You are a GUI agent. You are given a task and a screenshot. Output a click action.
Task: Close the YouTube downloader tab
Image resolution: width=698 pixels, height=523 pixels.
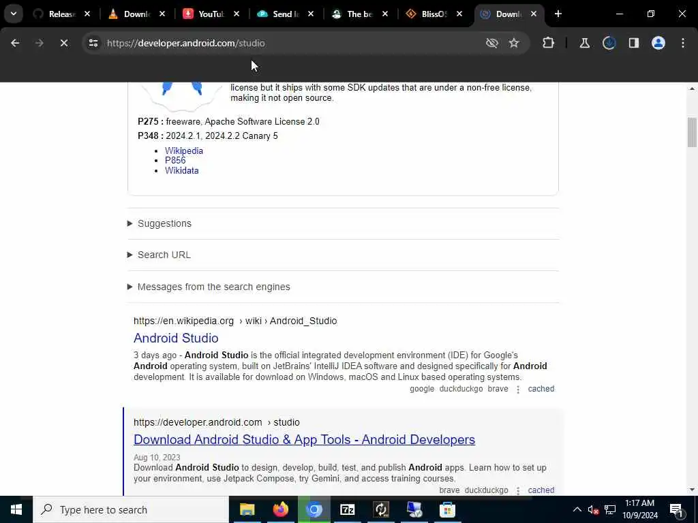pos(237,14)
